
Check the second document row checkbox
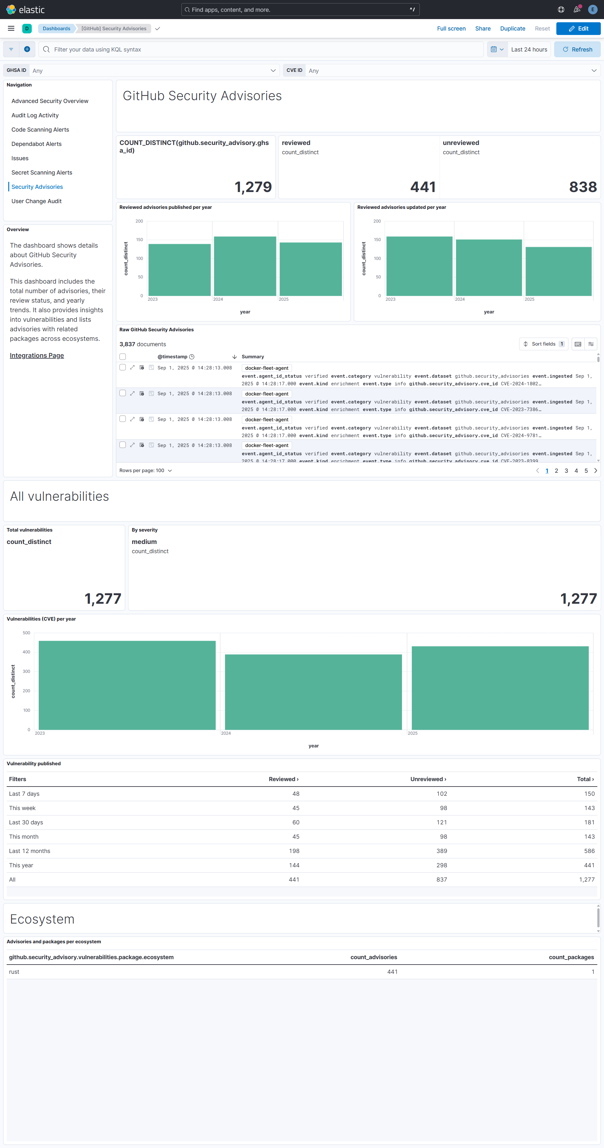tap(123, 393)
